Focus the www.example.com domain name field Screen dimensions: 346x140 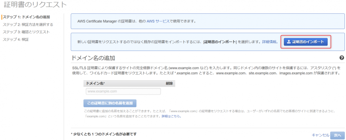click(x=123, y=91)
